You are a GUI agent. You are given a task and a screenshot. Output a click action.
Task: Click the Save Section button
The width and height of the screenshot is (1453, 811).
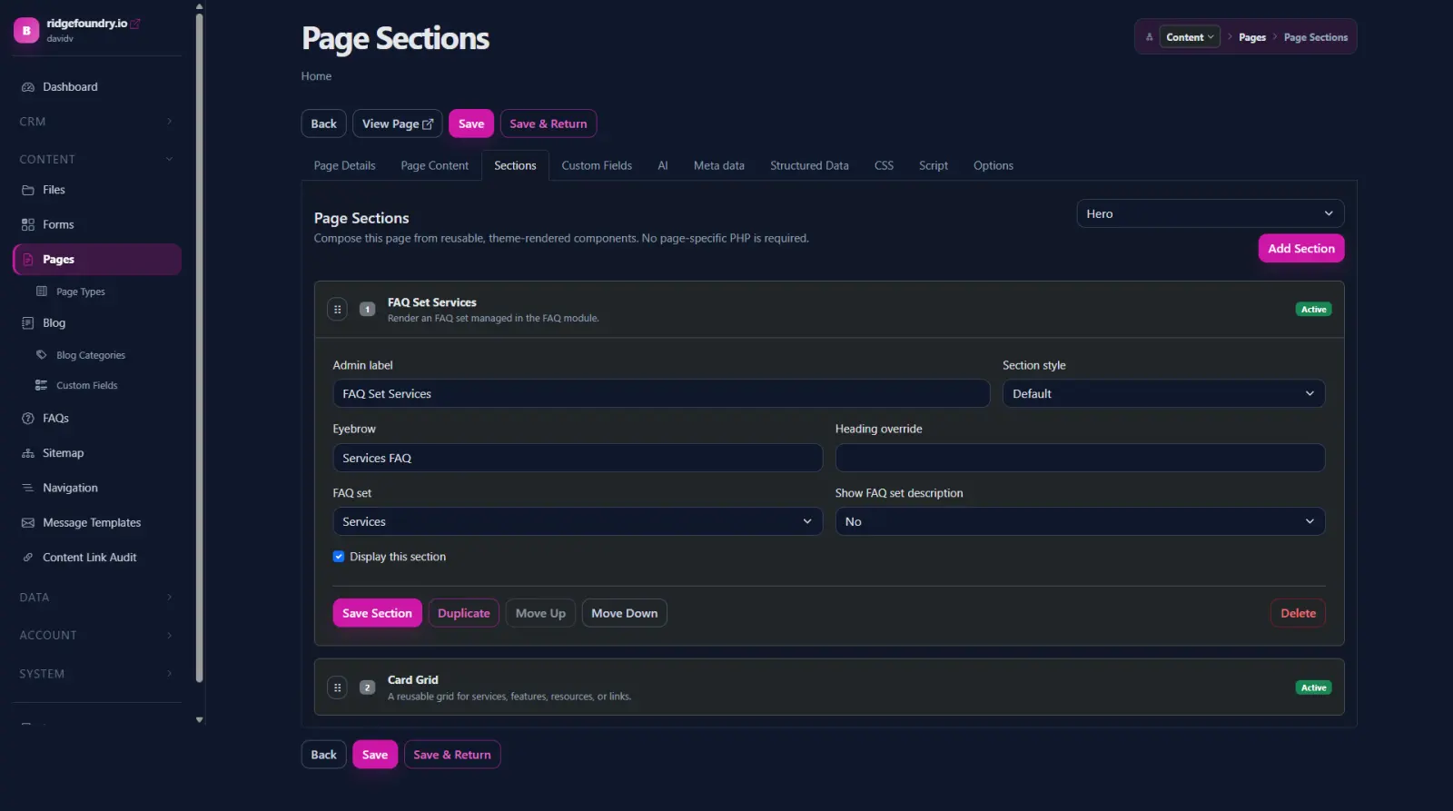[x=377, y=613]
